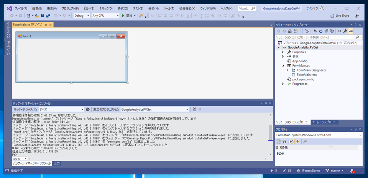The image size is (368, 178).
Task: Click the Clear Console icon in Package Manager
Action: 195,109
